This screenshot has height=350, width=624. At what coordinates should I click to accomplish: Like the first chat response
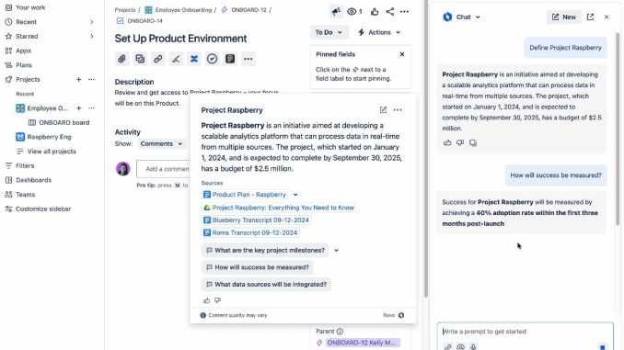pyautogui.click(x=447, y=142)
